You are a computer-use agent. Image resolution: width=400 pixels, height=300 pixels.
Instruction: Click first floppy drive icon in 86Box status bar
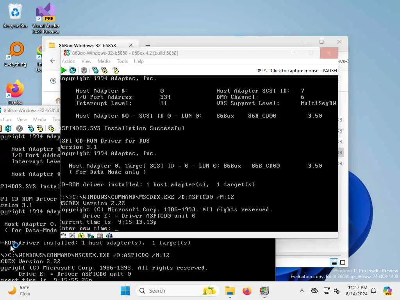[63, 236]
